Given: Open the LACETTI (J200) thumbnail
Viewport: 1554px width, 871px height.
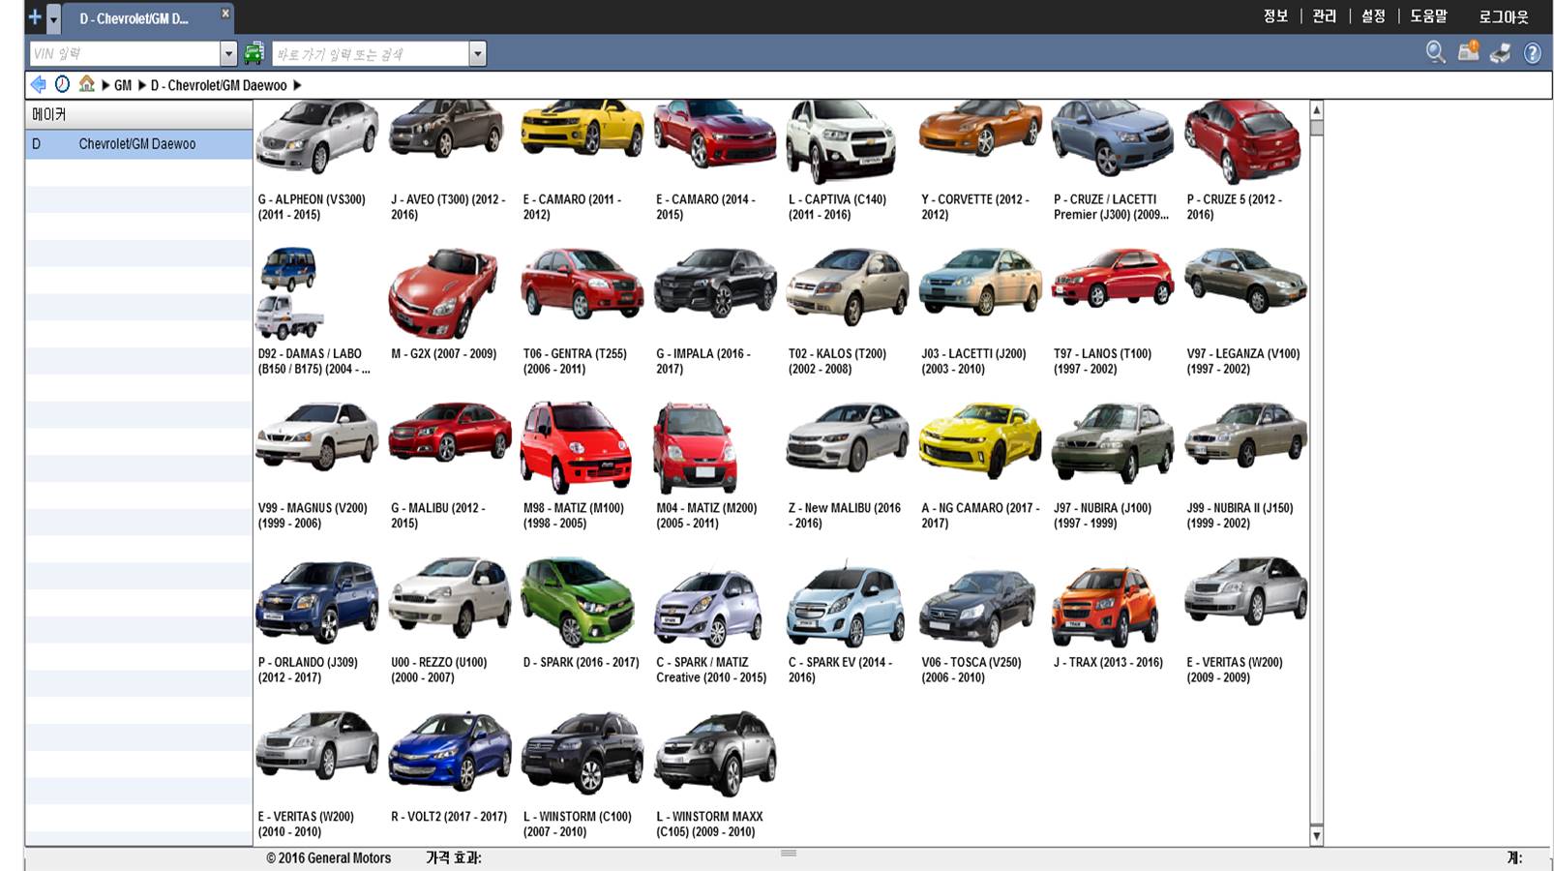Looking at the screenshot, I should [979, 283].
